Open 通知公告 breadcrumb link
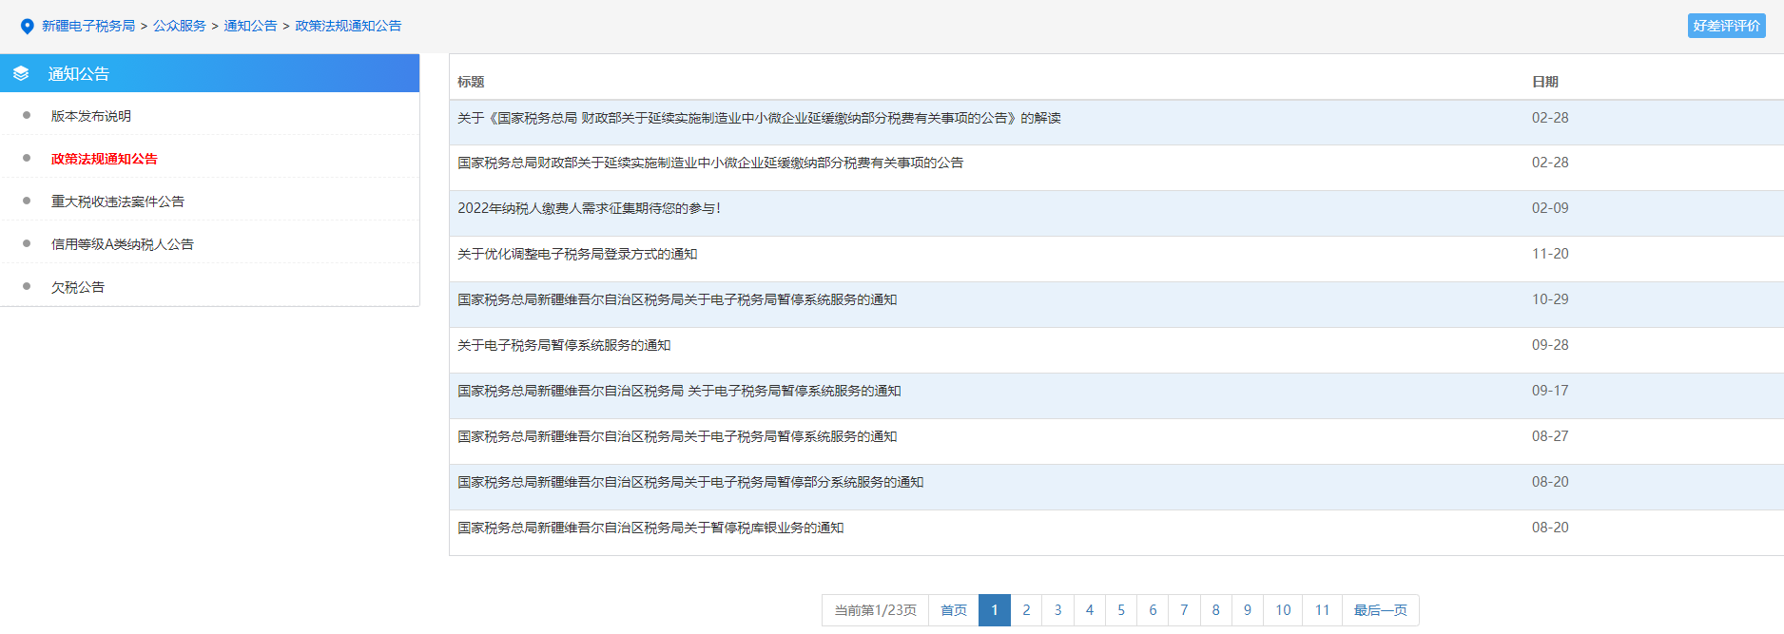The image size is (1784, 634). tap(250, 26)
